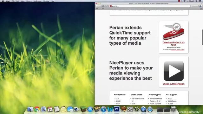
Task: Launch Google Chrome from the Dock
Action: pyautogui.click(x=37, y=109)
